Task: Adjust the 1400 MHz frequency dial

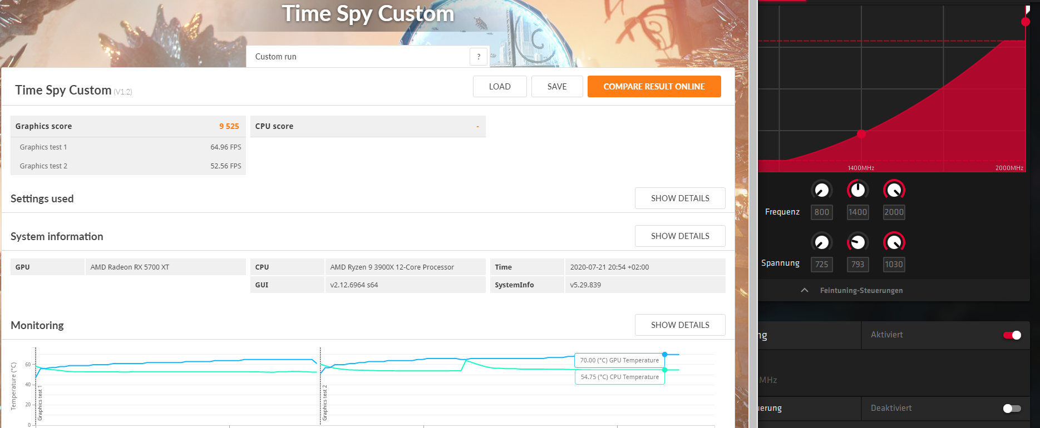Action: pyautogui.click(x=858, y=190)
